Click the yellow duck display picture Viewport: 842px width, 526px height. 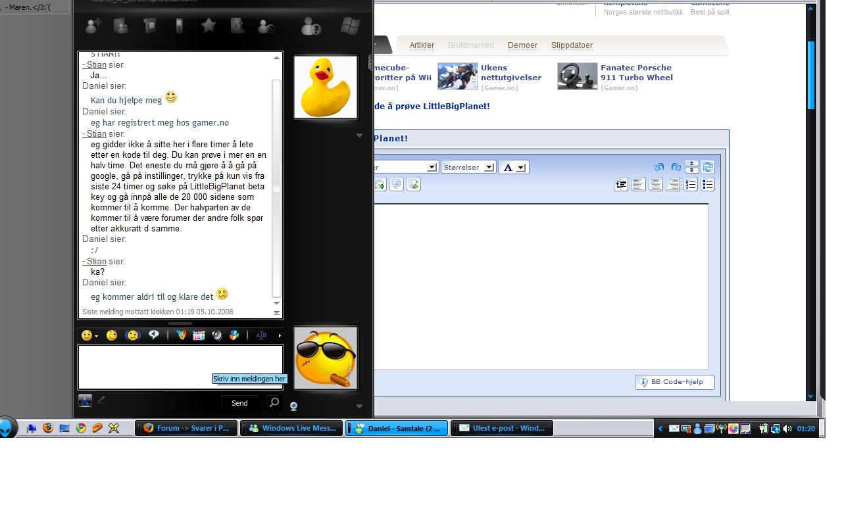325,87
